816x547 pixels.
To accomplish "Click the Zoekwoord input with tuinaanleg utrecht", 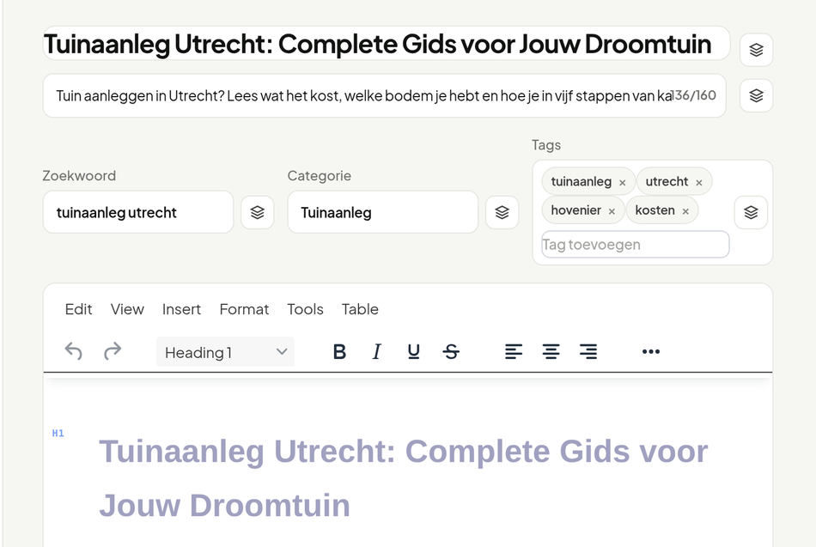I will point(138,212).
